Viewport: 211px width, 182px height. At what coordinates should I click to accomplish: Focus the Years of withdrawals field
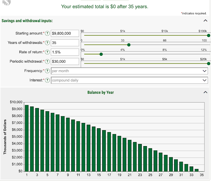(x=65, y=43)
